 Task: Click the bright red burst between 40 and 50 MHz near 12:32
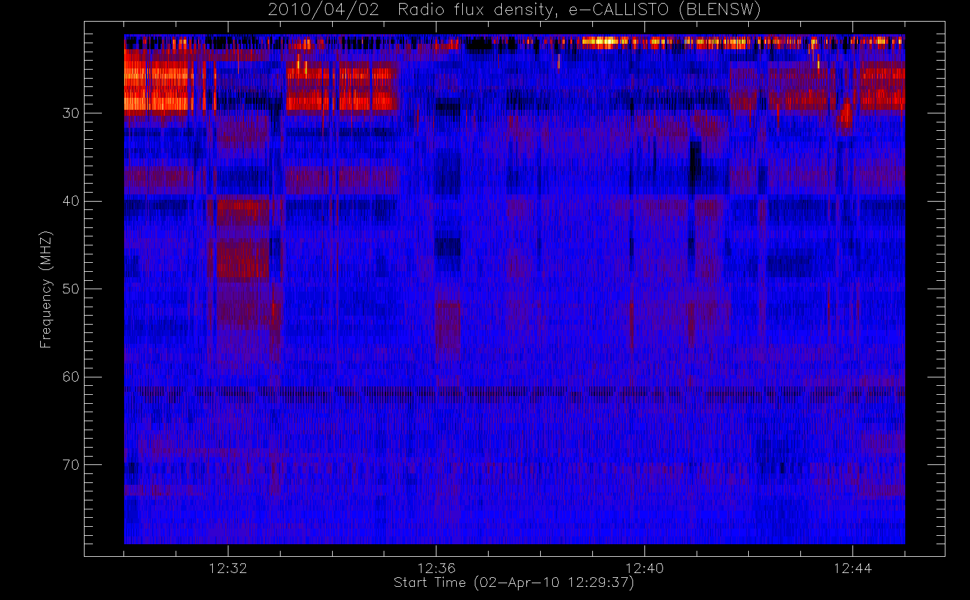tap(243, 240)
